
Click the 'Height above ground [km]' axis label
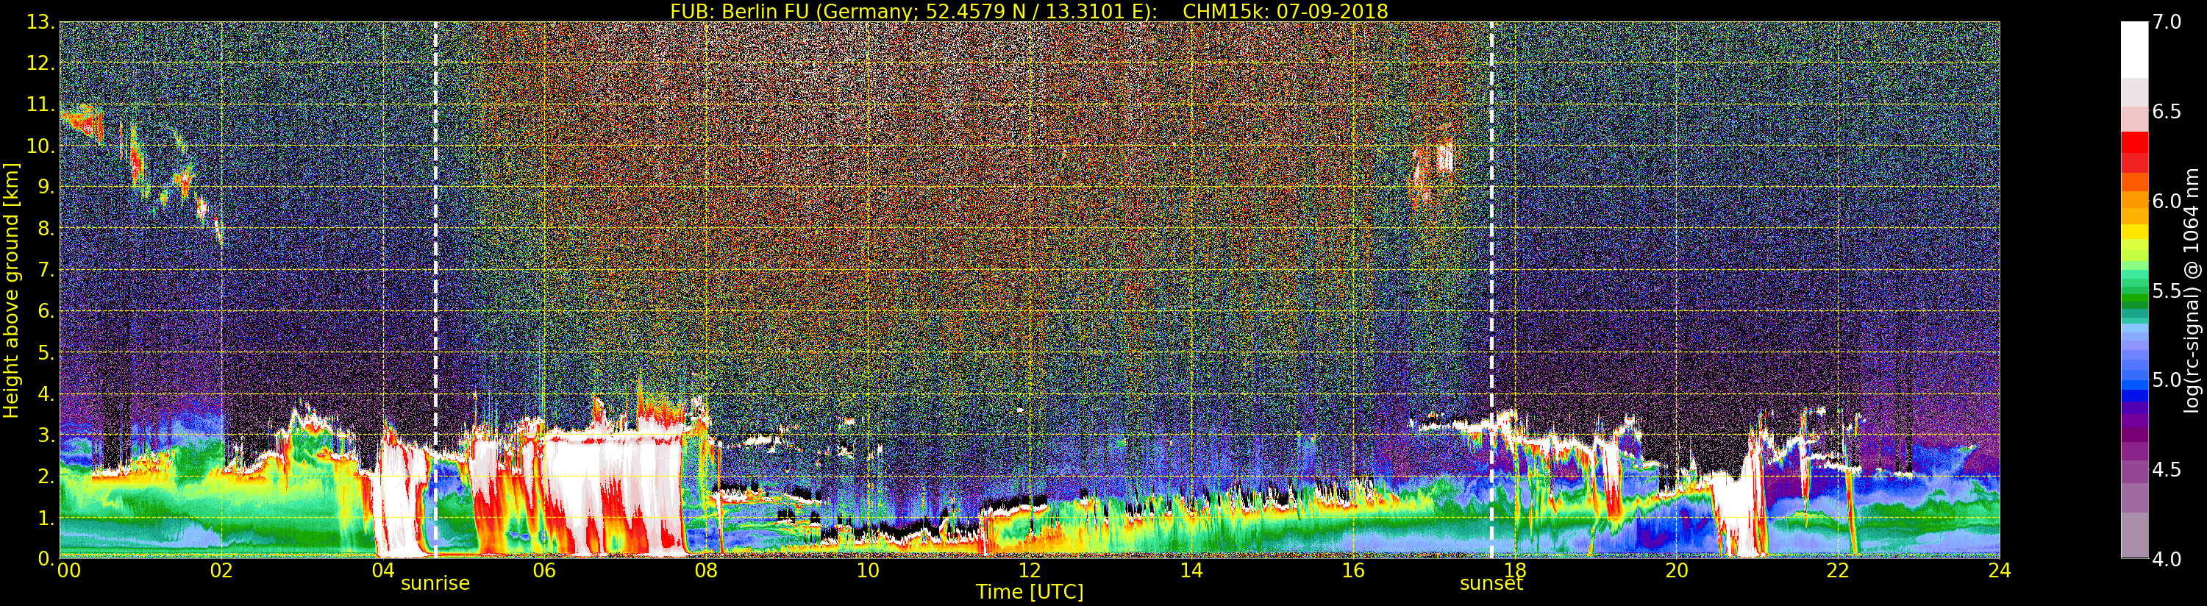(11, 290)
